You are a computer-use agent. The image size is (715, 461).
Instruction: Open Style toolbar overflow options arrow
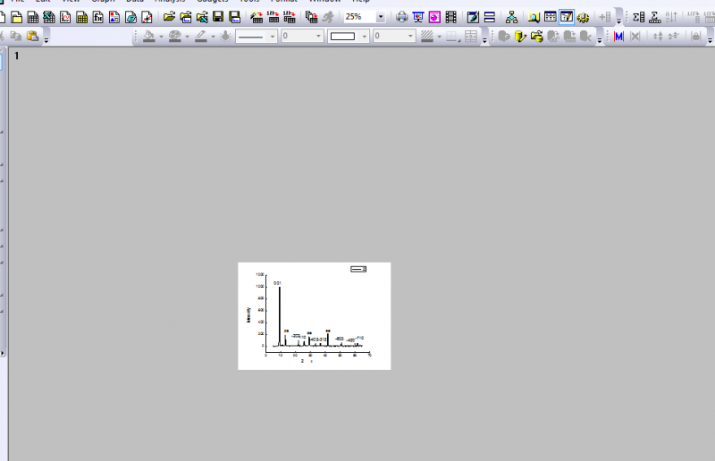click(x=484, y=40)
